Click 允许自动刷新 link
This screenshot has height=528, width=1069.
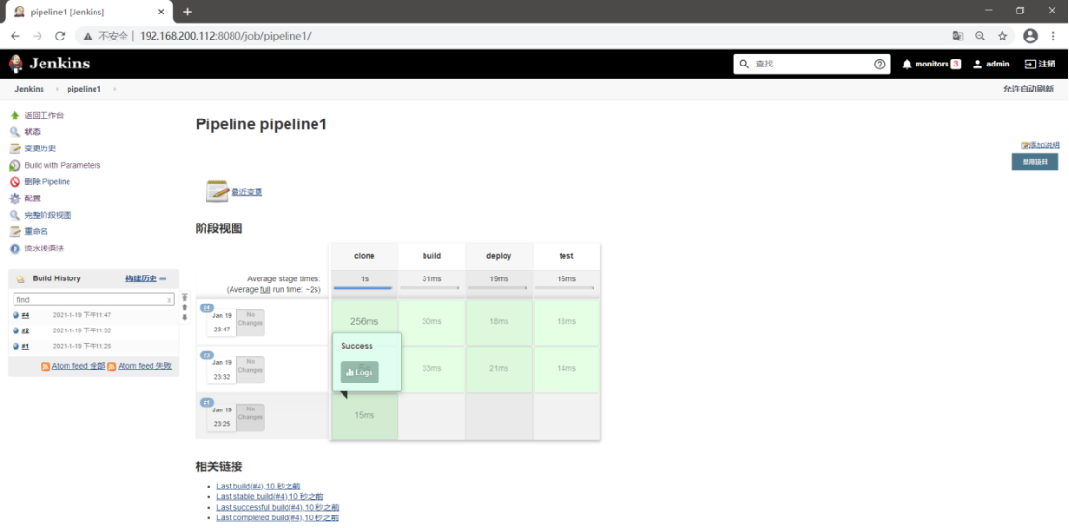coord(1028,90)
